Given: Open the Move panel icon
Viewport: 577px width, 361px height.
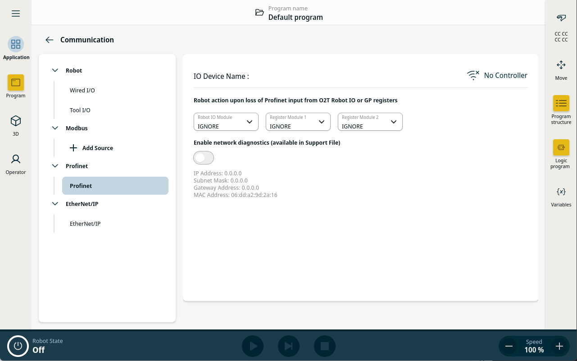Looking at the screenshot, I should 561,65.
